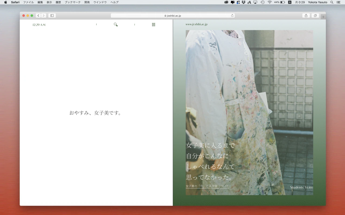Open the AirPlay mirroring menu bar icon
Viewport: 345px width, 215px height.
(x=255, y=2)
